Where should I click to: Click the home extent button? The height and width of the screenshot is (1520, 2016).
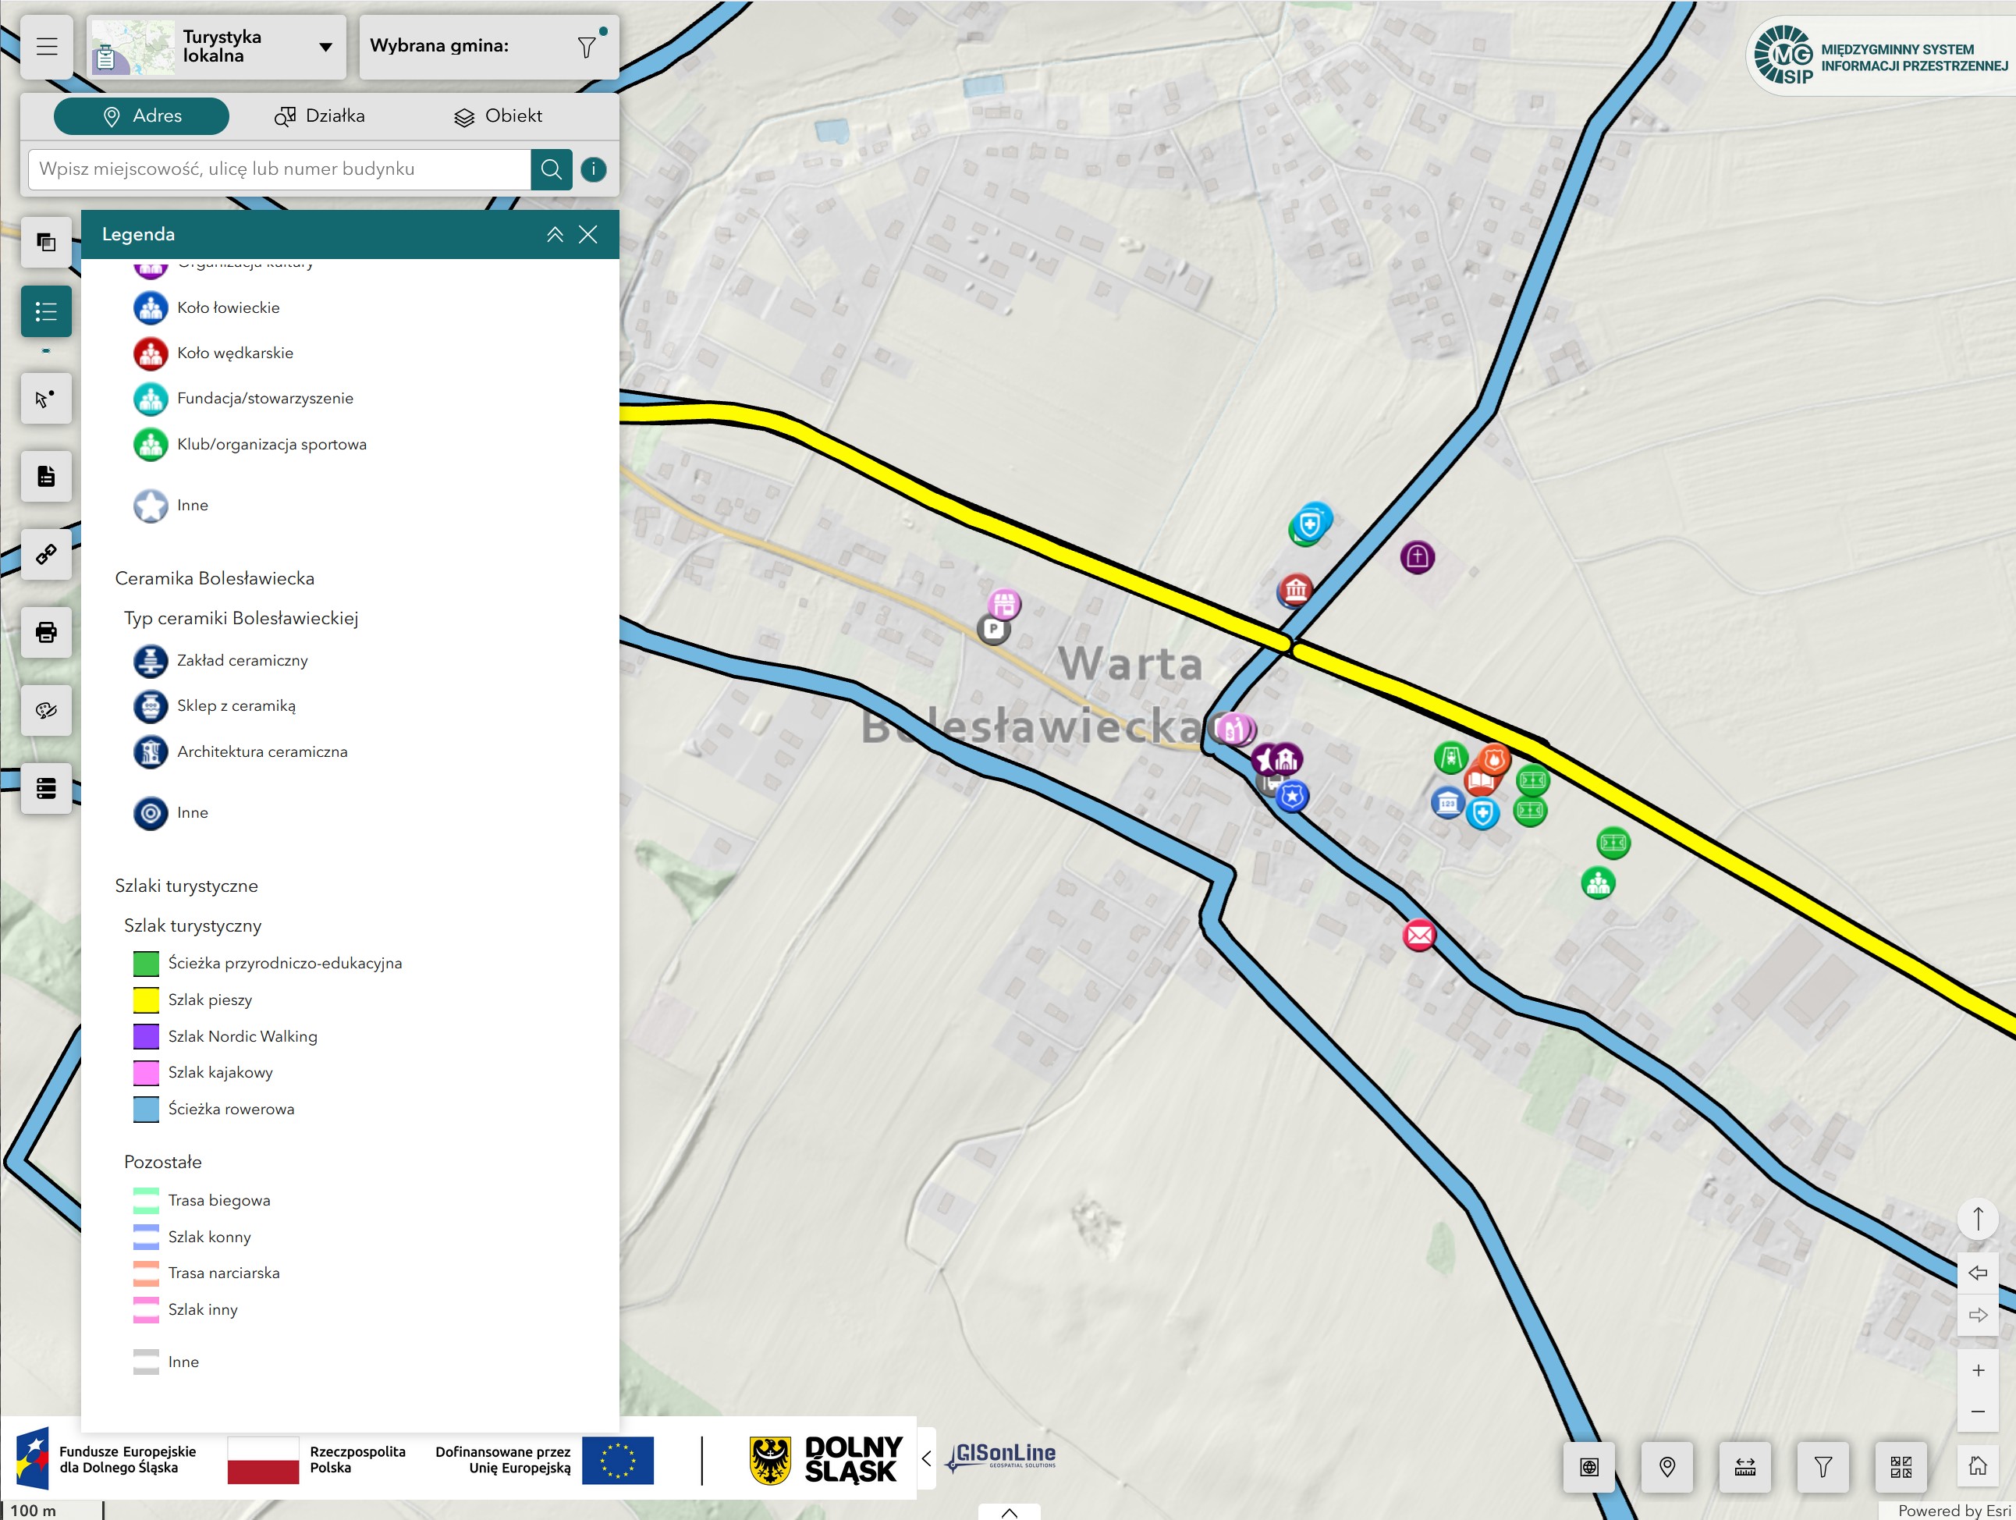click(x=1977, y=1465)
